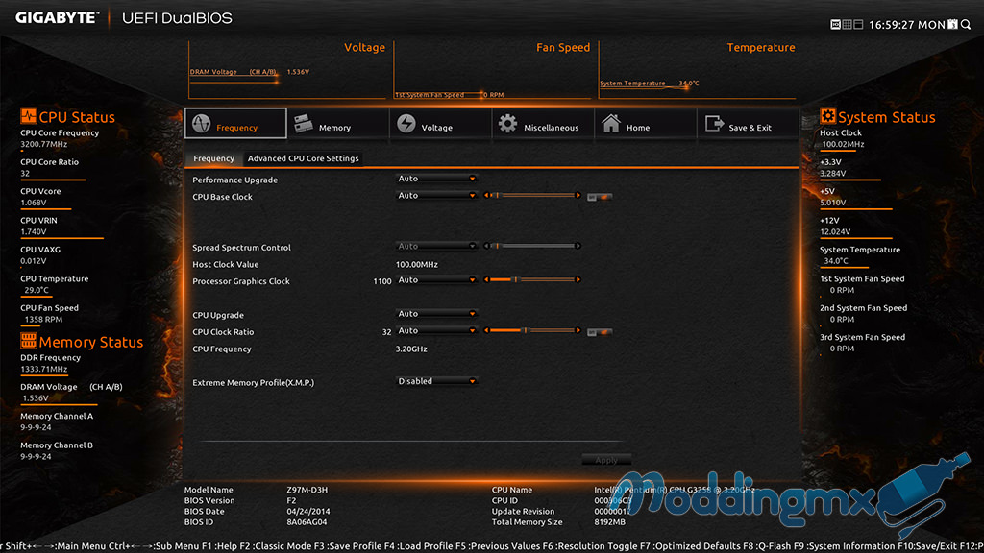Image resolution: width=984 pixels, height=553 pixels.
Task: Click left arrow of CPU Base Clock slider
Action: coord(486,196)
